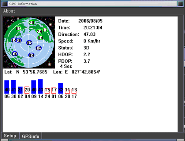Switch to the Setup tab
The image size is (185, 141).
click(10, 136)
